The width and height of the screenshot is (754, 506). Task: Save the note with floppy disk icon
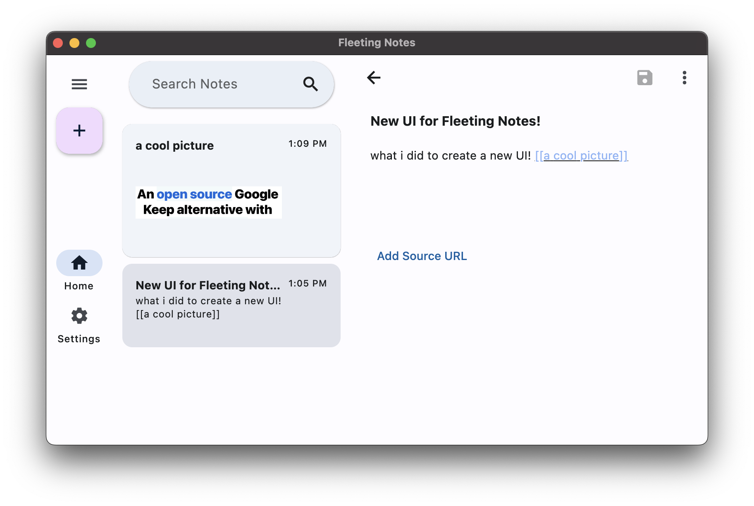pos(644,78)
